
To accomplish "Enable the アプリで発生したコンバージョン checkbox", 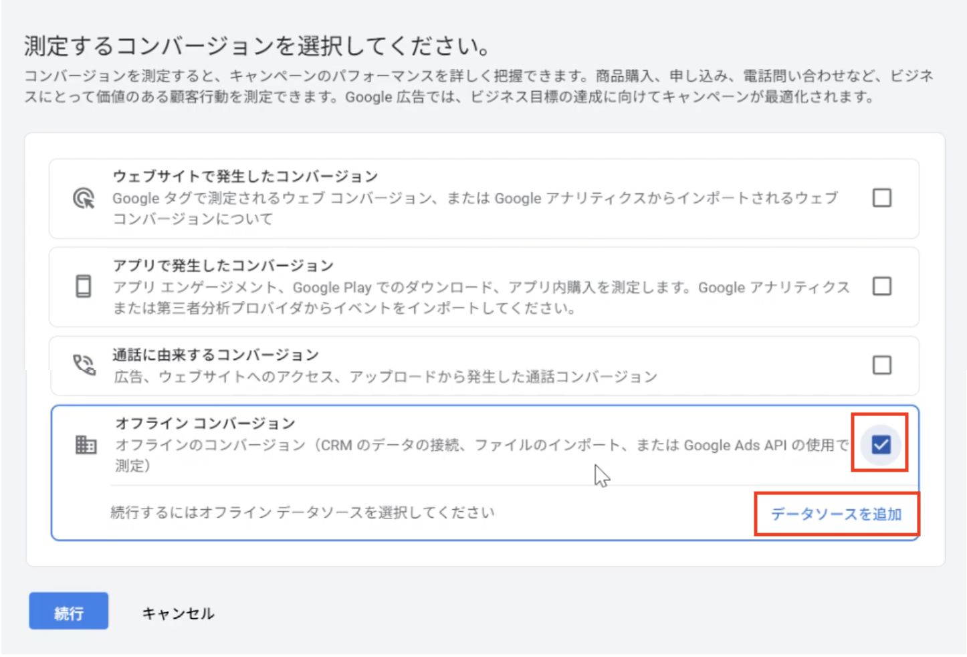I will (x=881, y=287).
